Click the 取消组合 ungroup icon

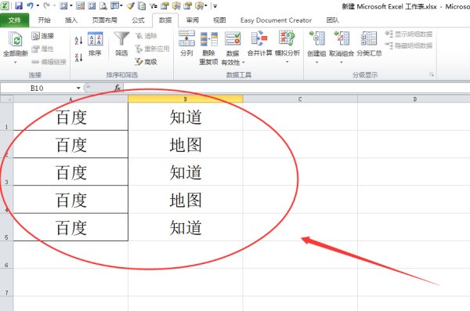pos(342,39)
